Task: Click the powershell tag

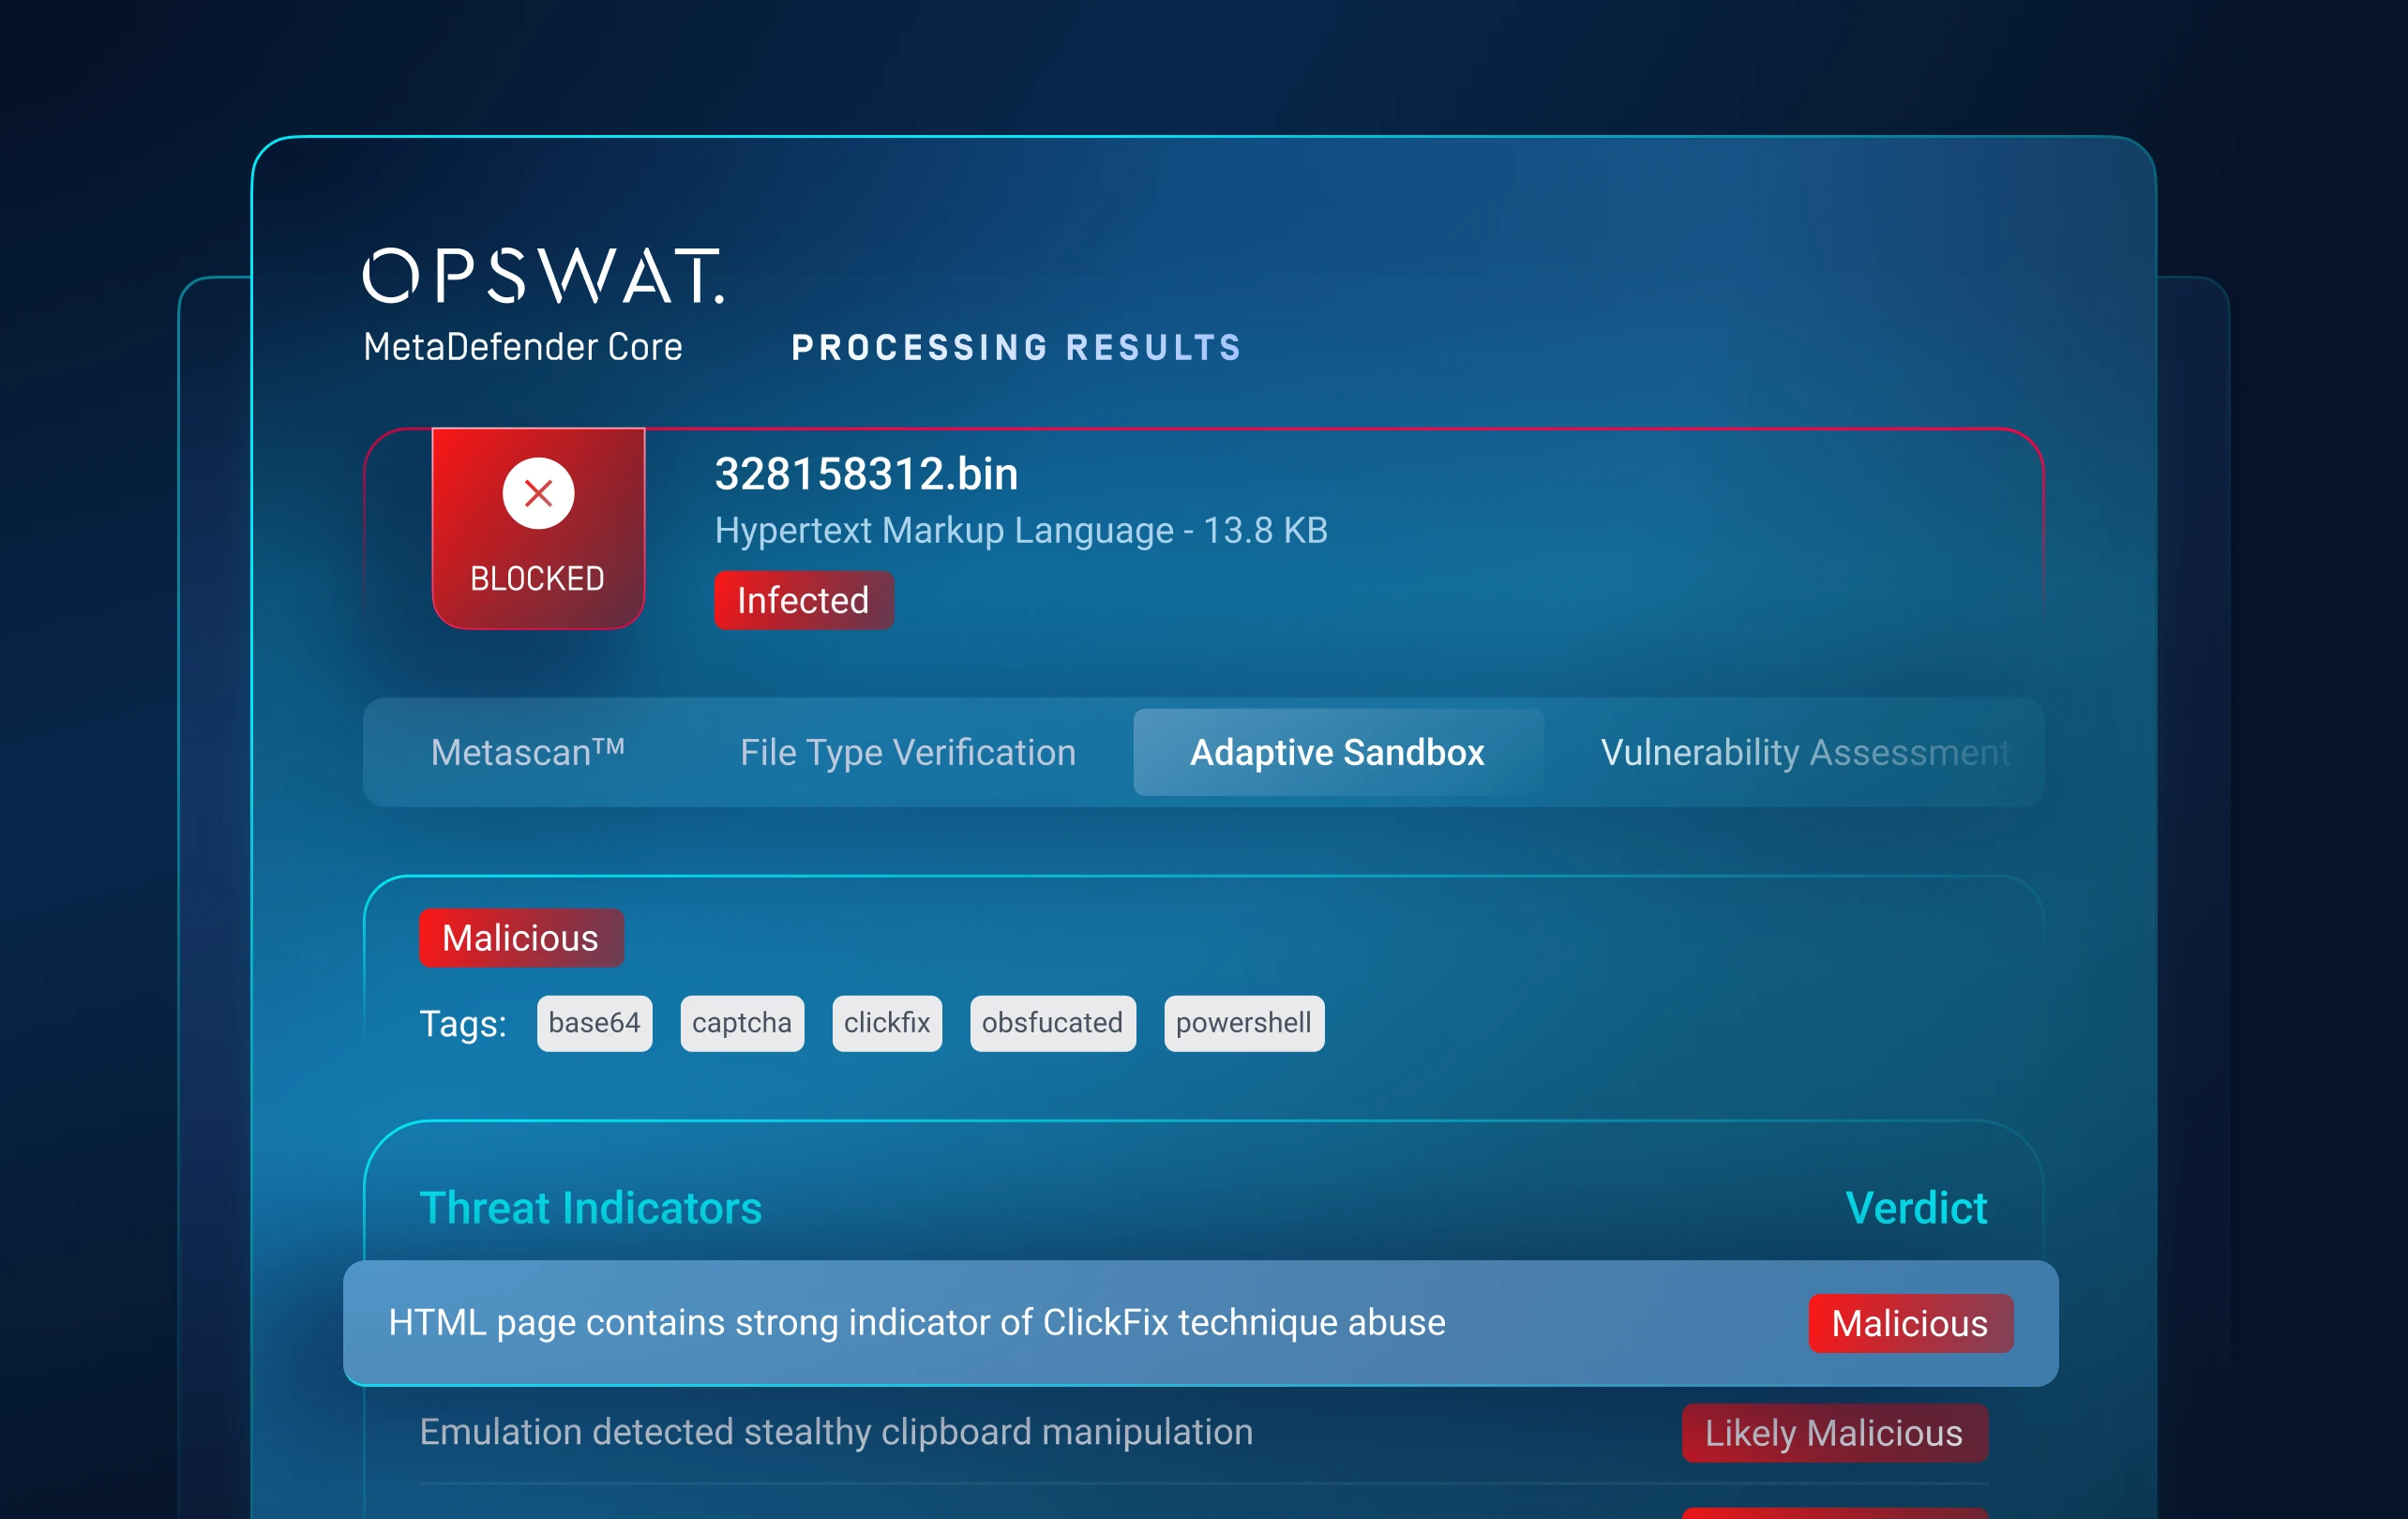Action: pos(1243,1023)
